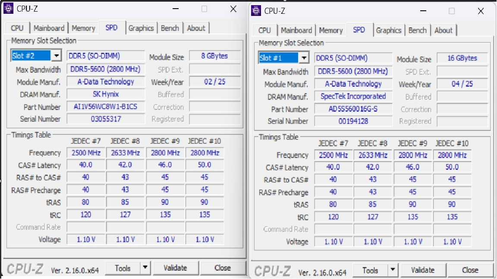The image size is (497, 279).
Task: Click DDR5 (SO-DIMM) field in left window
Action: pyautogui.click(x=106, y=56)
